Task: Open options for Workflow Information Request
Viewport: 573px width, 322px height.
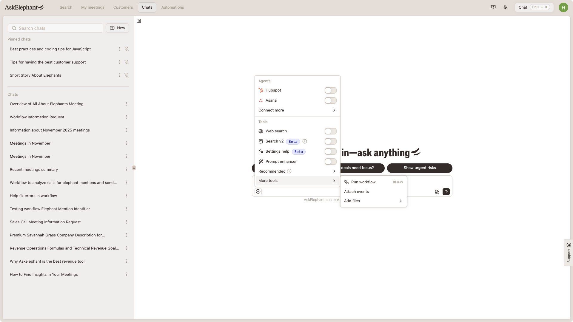Action: coord(127,117)
